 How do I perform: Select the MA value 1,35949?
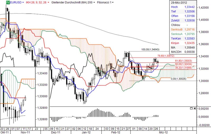click(x=190, y=48)
